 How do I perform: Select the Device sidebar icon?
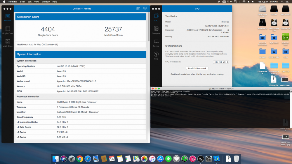pyautogui.click(x=156, y=43)
